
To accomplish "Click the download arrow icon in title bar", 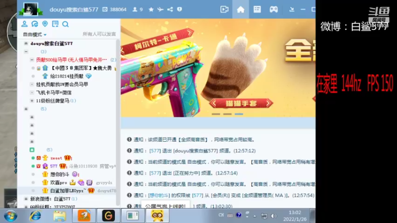I will pyautogui.click(x=292, y=9).
